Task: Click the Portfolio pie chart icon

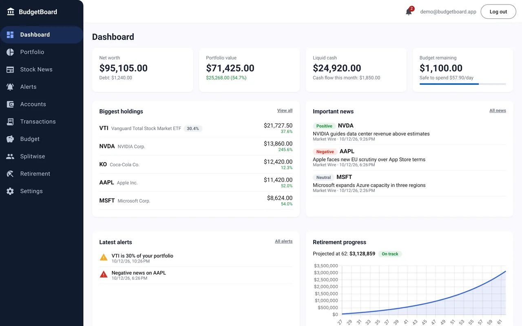Action: point(10,52)
